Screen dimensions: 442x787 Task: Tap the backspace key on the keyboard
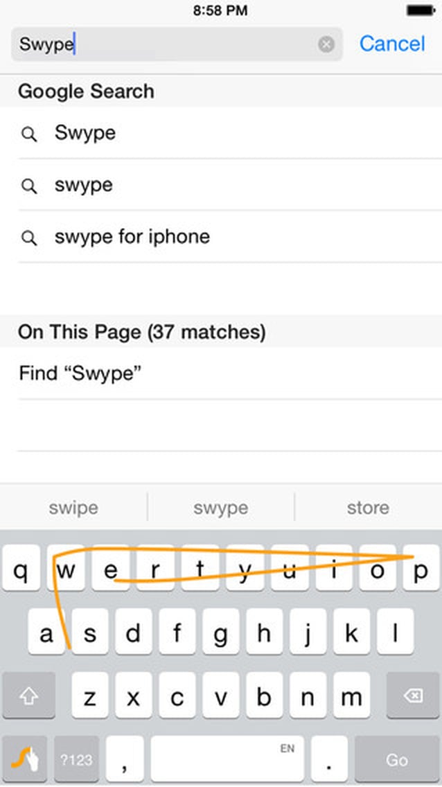(x=412, y=696)
